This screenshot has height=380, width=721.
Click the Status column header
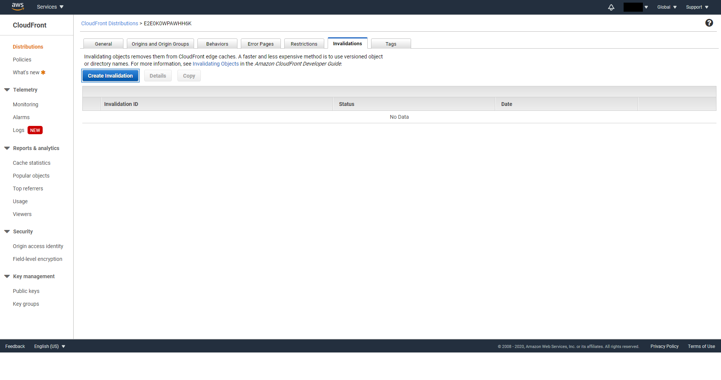(x=414, y=104)
